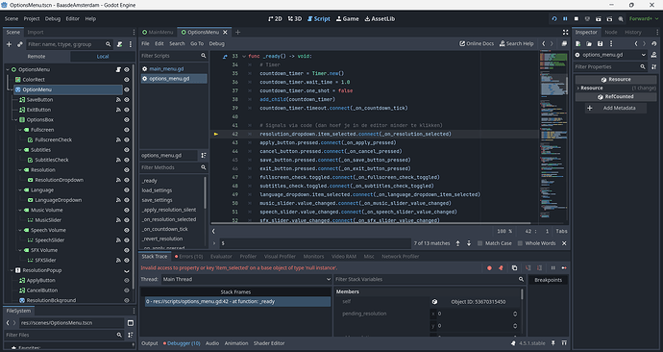
Task: Run the current scene icon
Action: pyautogui.click(x=599, y=18)
